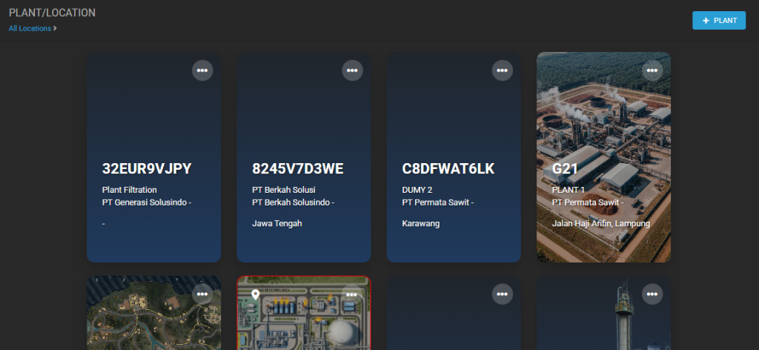Screen dimensions: 759x350
Task: Select C8DFWAT6LK card heading
Action: tap(448, 168)
